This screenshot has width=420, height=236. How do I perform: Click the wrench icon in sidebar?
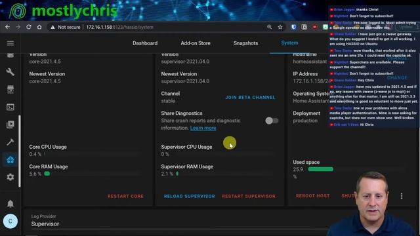[x=10, y=72]
